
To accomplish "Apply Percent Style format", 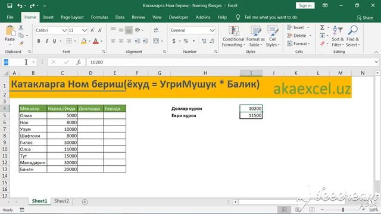I will click(186, 41).
